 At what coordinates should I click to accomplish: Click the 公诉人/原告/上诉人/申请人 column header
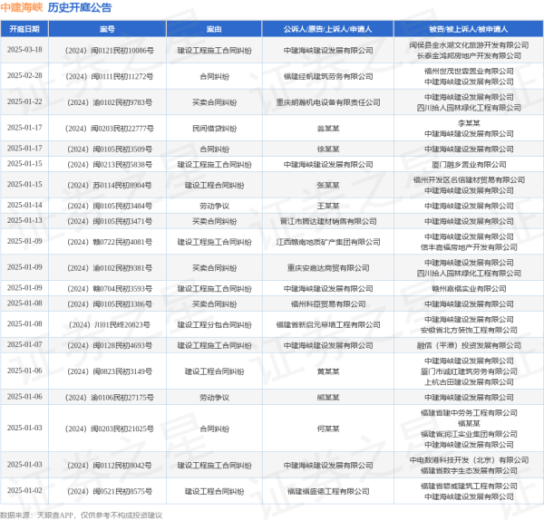point(328,29)
